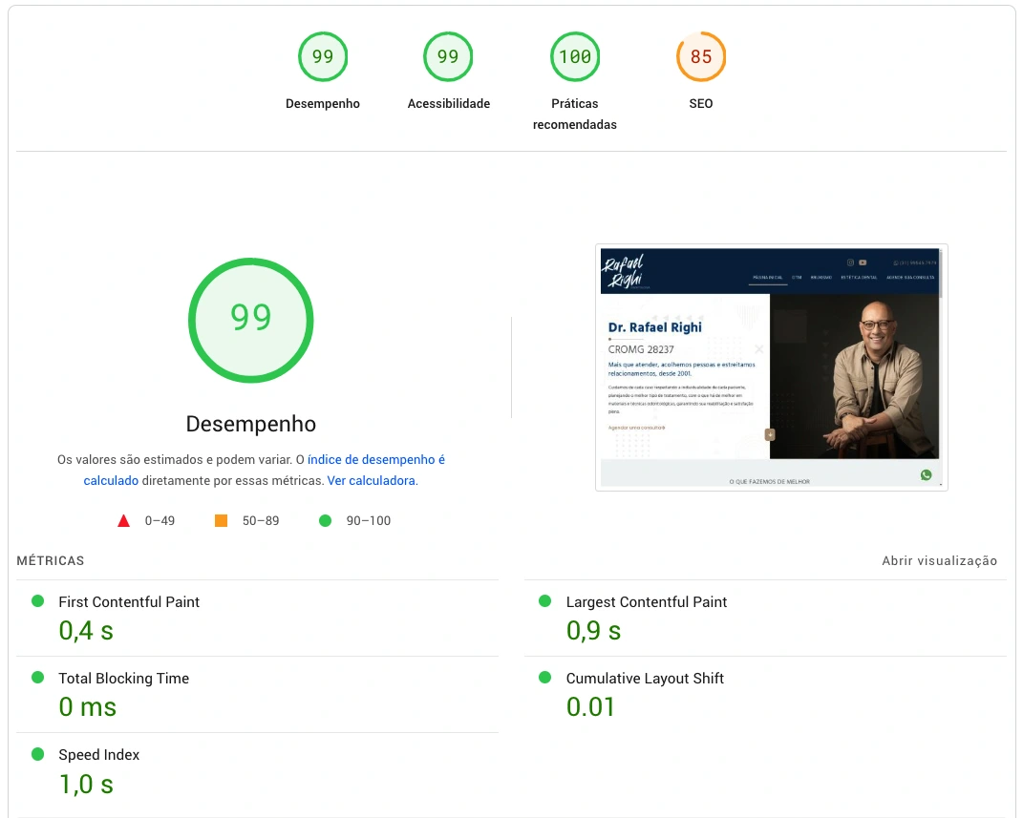This screenshot has width=1023, height=818.
Task: Click the Largest Contentful Paint metric label
Action: click(646, 602)
